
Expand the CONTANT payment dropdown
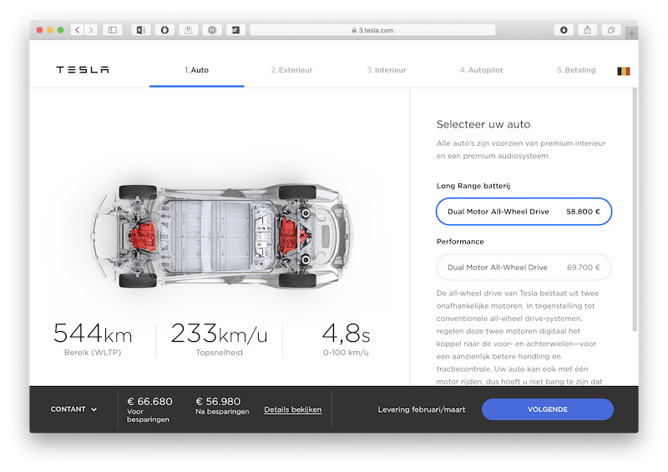point(73,409)
